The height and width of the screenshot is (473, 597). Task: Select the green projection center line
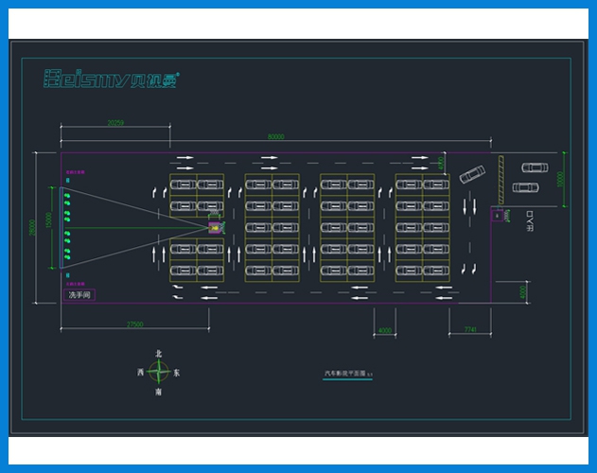(137, 228)
